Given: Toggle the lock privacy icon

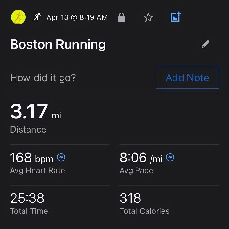Looking at the screenshot, I should 122,18.
